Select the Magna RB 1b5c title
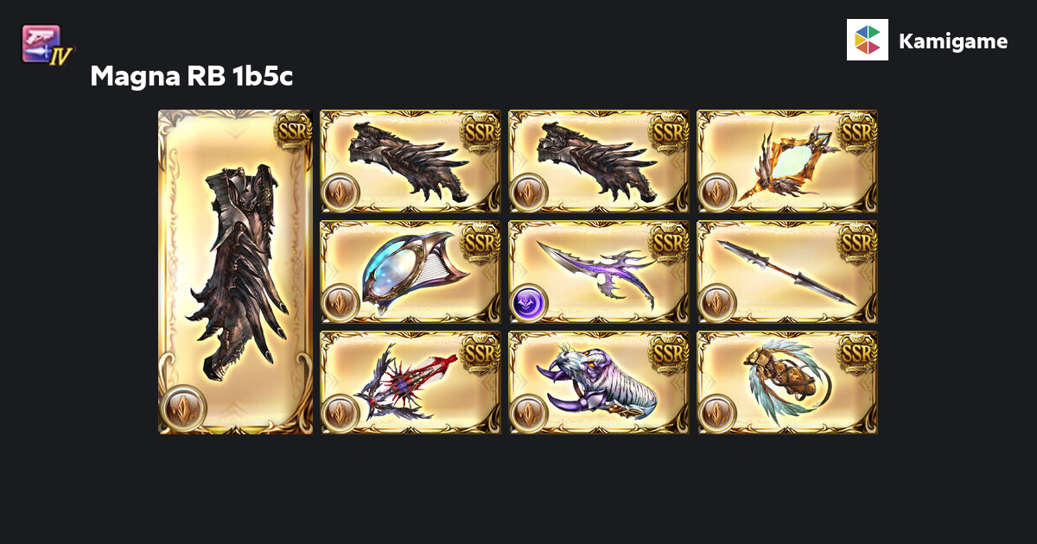 [x=191, y=77]
